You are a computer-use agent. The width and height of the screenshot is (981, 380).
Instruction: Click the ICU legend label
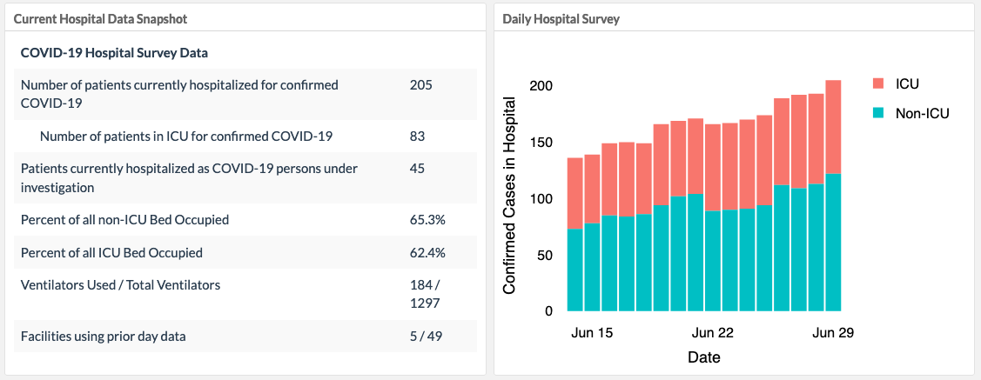pyautogui.click(x=907, y=83)
